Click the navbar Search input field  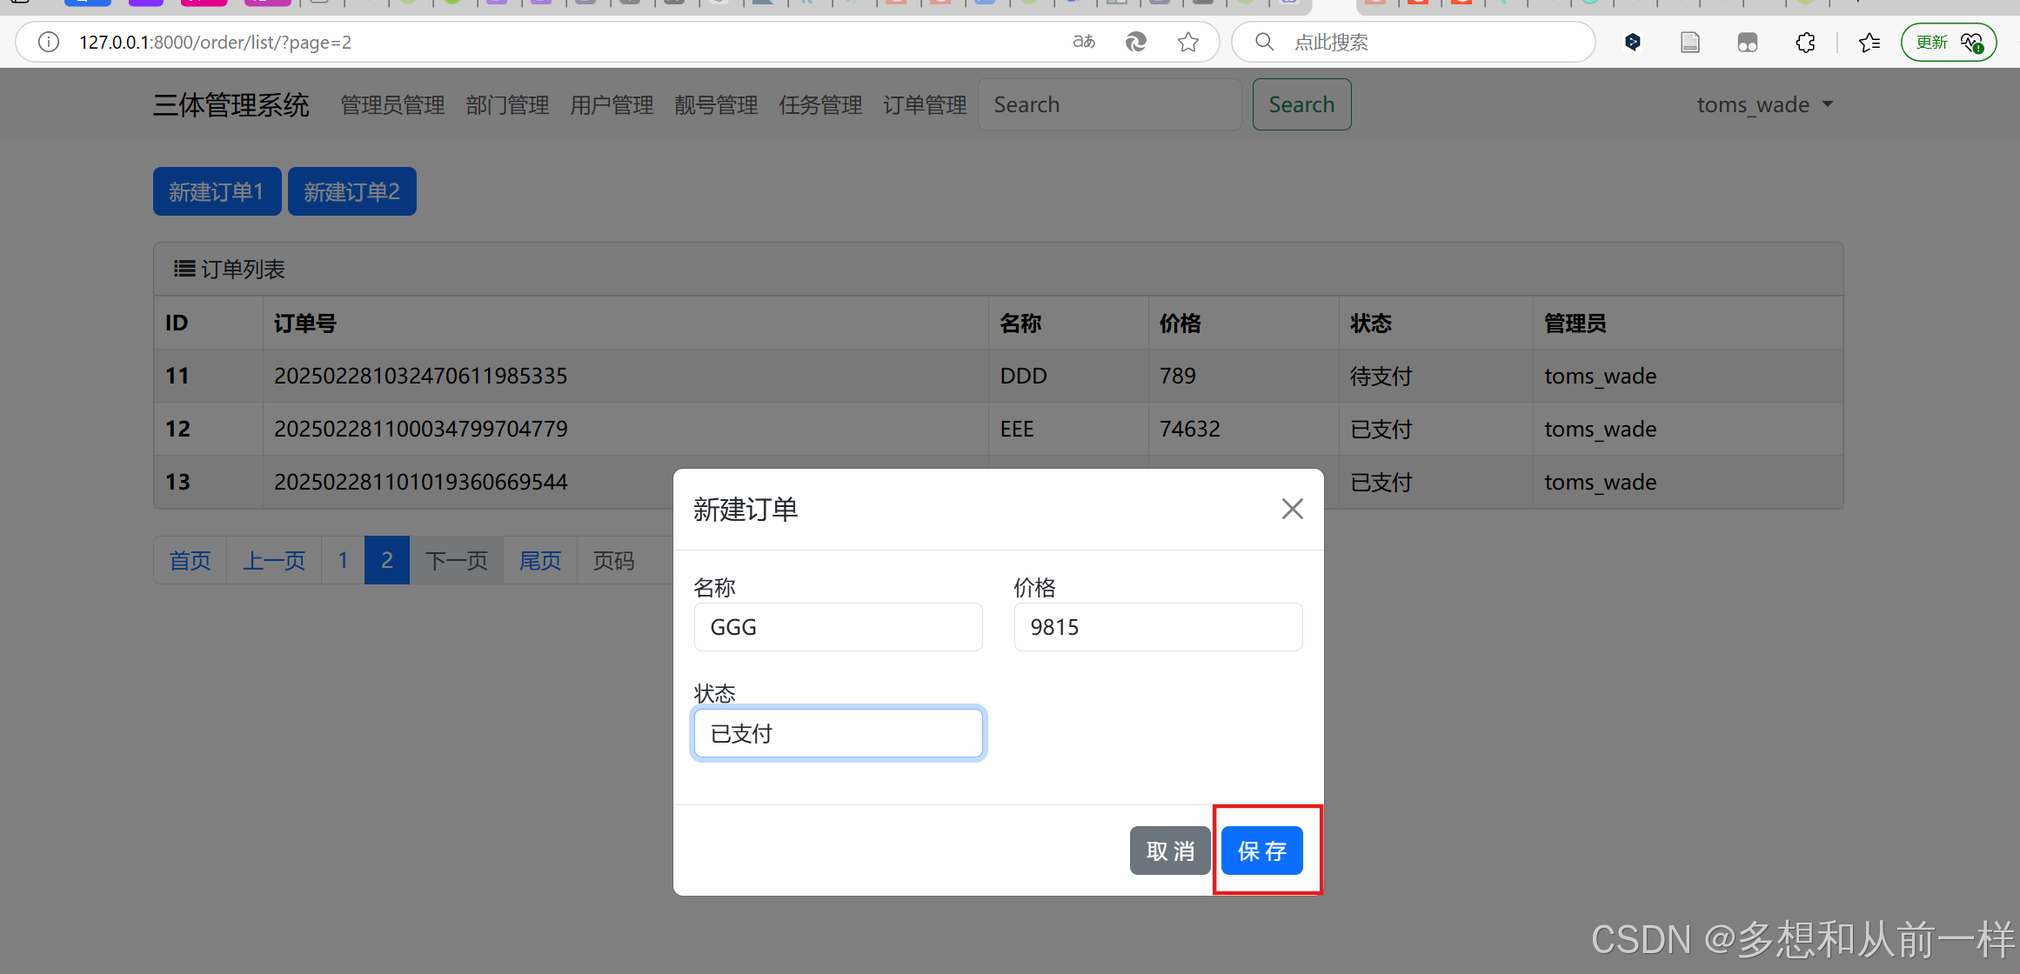tap(1109, 104)
